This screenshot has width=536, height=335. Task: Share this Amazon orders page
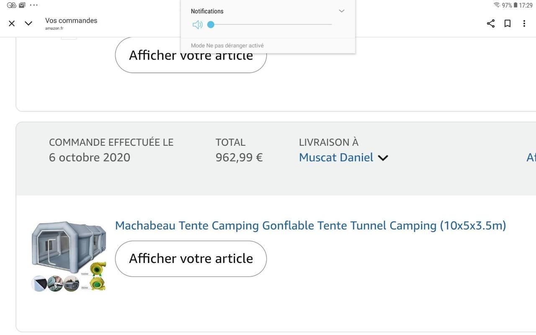tap(491, 23)
